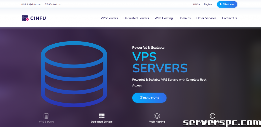Expand the Domains navigation menu
The height and width of the screenshot is (127, 261).
tap(185, 18)
